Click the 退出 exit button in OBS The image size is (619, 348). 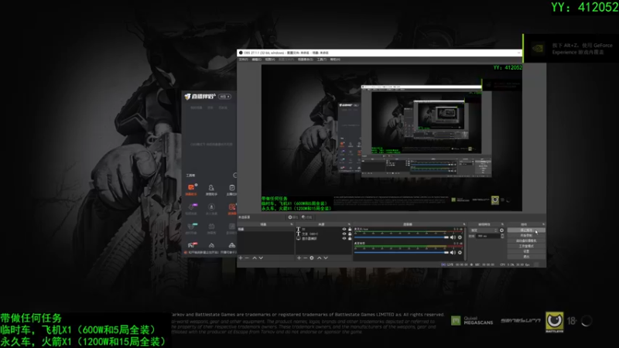[526, 257]
